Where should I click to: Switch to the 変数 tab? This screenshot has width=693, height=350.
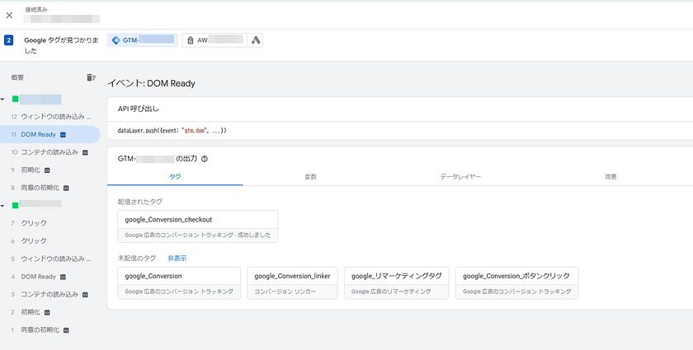(310, 176)
